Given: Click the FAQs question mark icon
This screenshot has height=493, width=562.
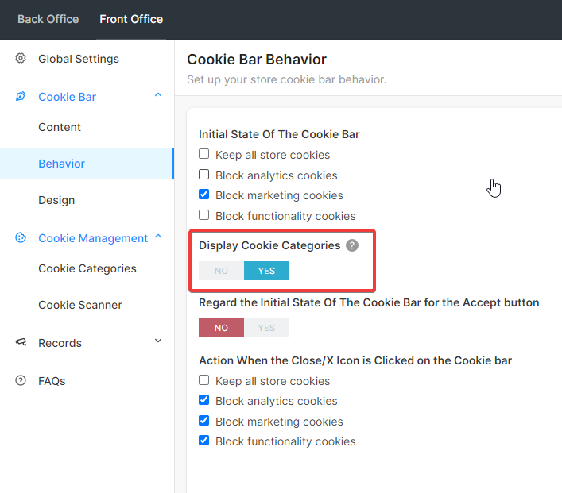Looking at the screenshot, I should click(21, 380).
